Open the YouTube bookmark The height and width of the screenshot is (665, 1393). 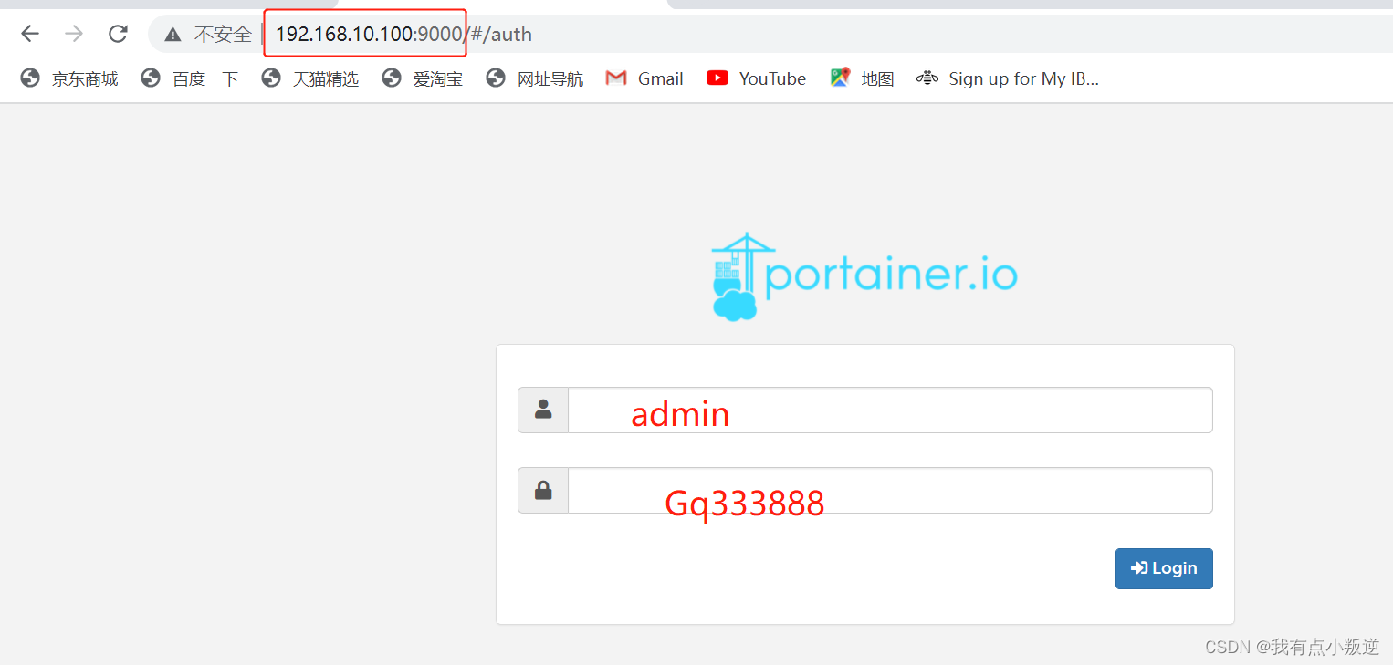point(757,78)
